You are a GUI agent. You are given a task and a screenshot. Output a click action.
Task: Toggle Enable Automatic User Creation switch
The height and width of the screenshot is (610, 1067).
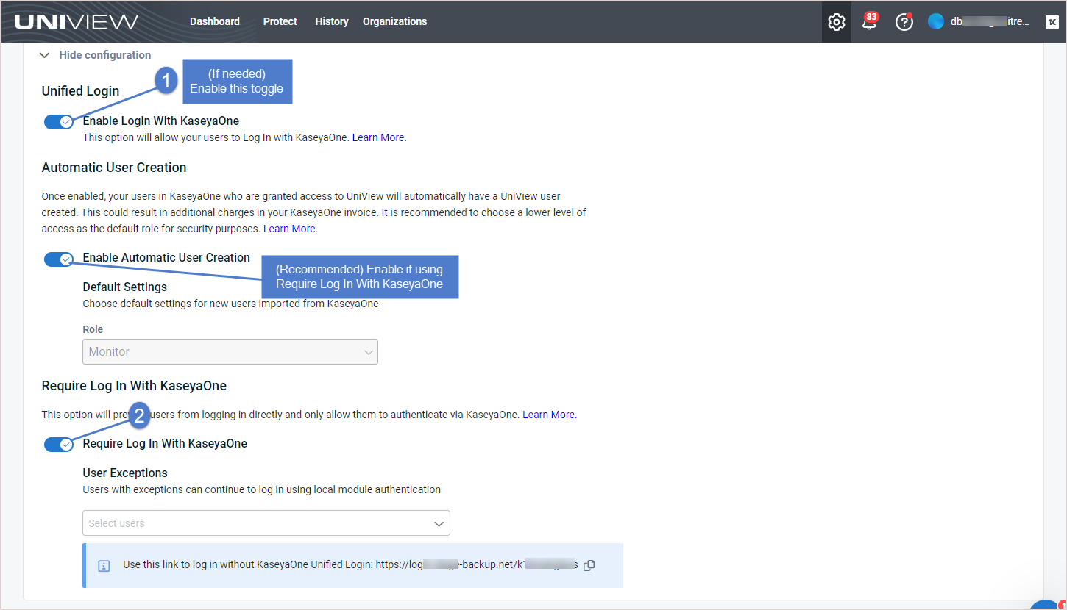click(x=58, y=259)
